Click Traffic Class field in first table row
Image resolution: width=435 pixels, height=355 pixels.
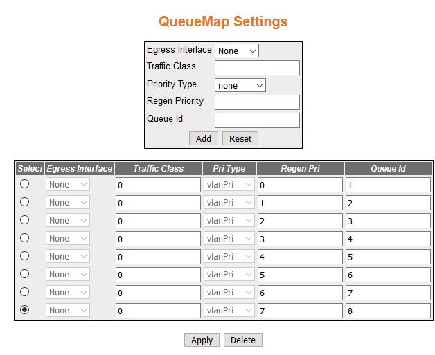coord(158,185)
